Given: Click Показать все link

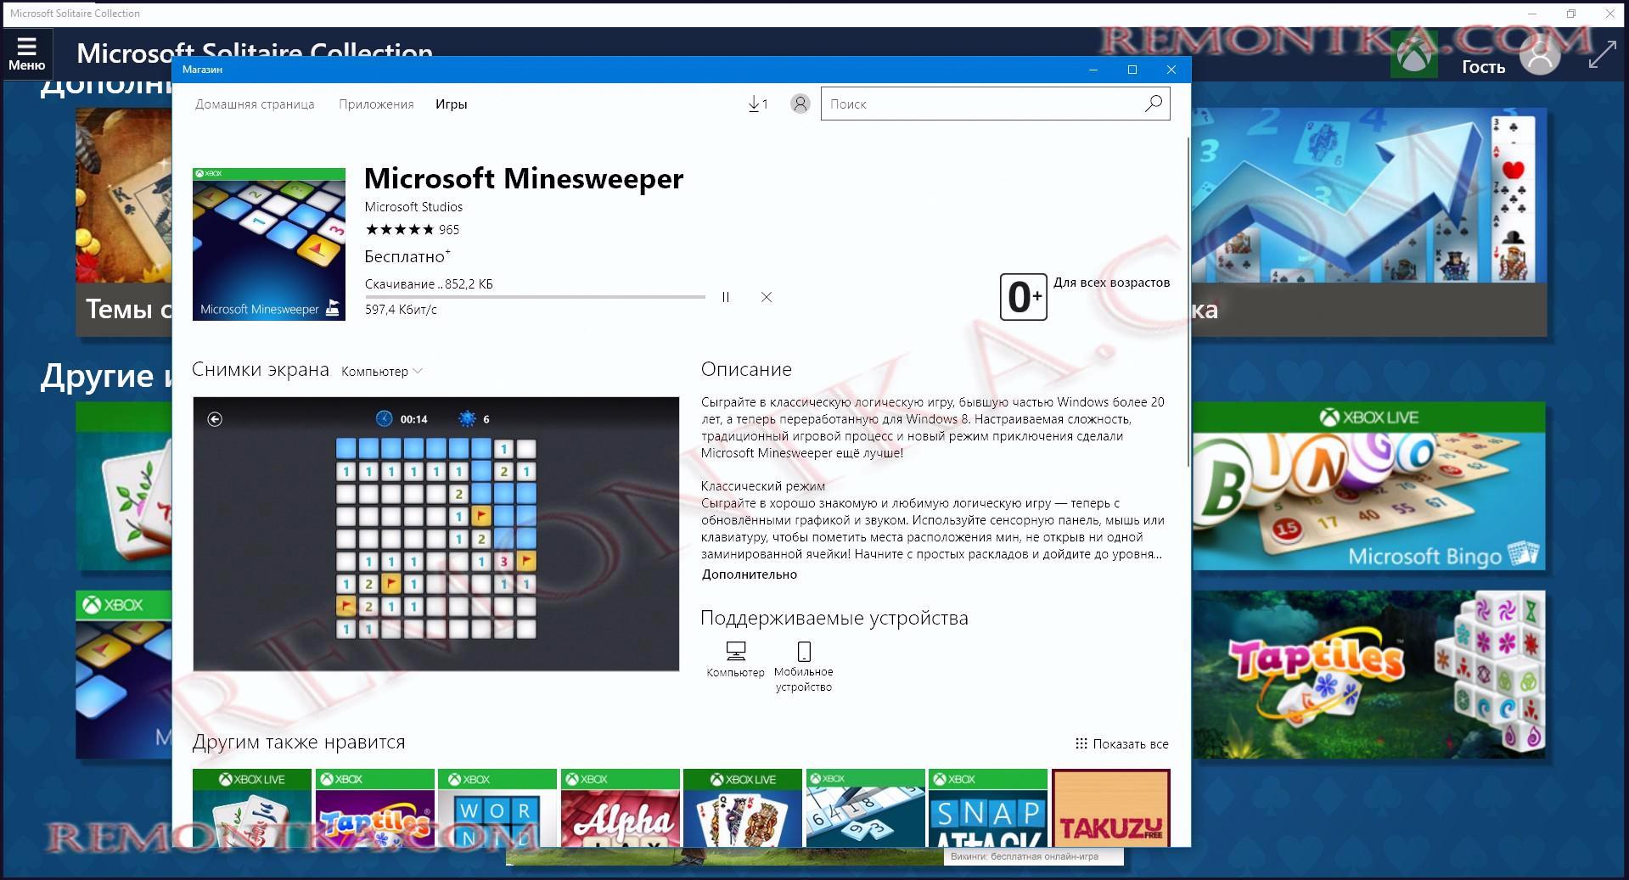Looking at the screenshot, I should [x=1131, y=743].
